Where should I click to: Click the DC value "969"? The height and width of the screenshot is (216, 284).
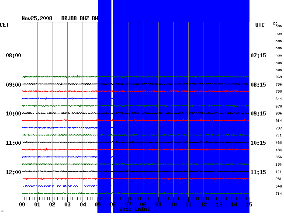point(279,77)
